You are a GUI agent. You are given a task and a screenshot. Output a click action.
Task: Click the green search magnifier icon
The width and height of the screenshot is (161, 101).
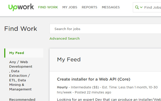[137, 7]
